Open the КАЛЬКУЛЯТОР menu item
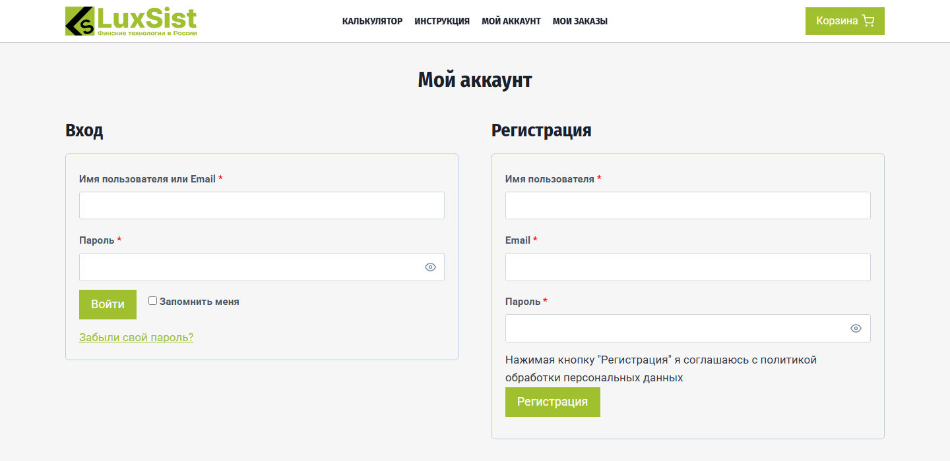 pos(372,21)
